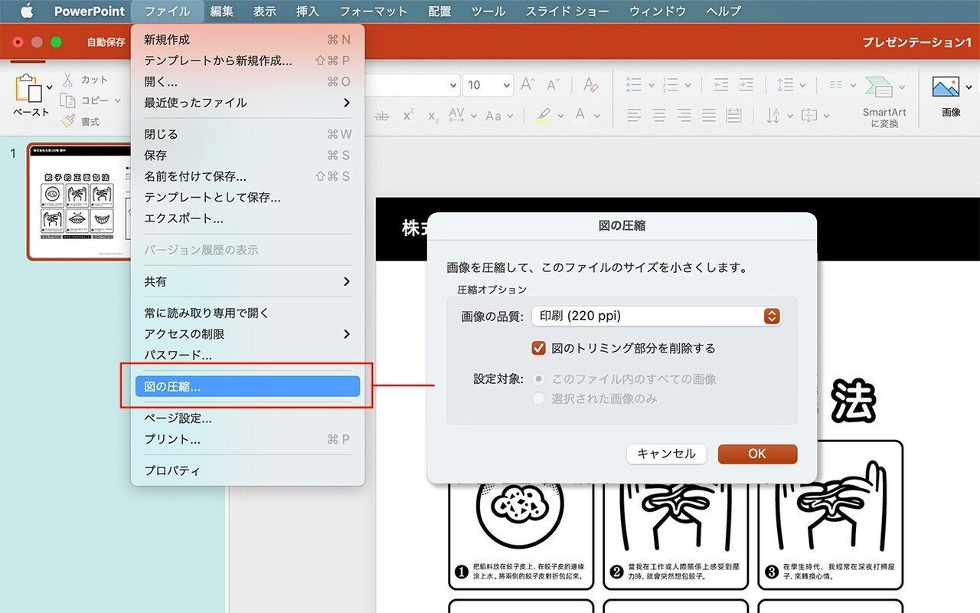Open the Recent Files submenu

[247, 102]
